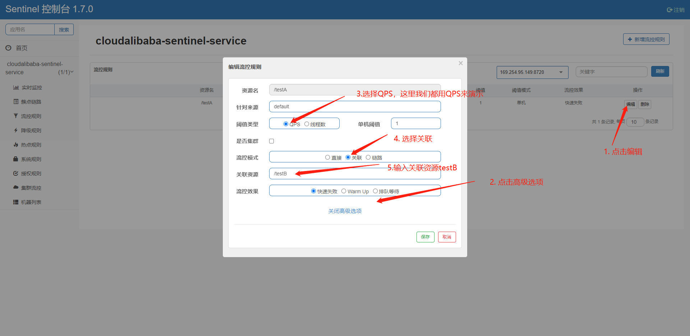Click the list icon for 簇点链路
This screenshot has height=336, width=690.
pos(16,101)
